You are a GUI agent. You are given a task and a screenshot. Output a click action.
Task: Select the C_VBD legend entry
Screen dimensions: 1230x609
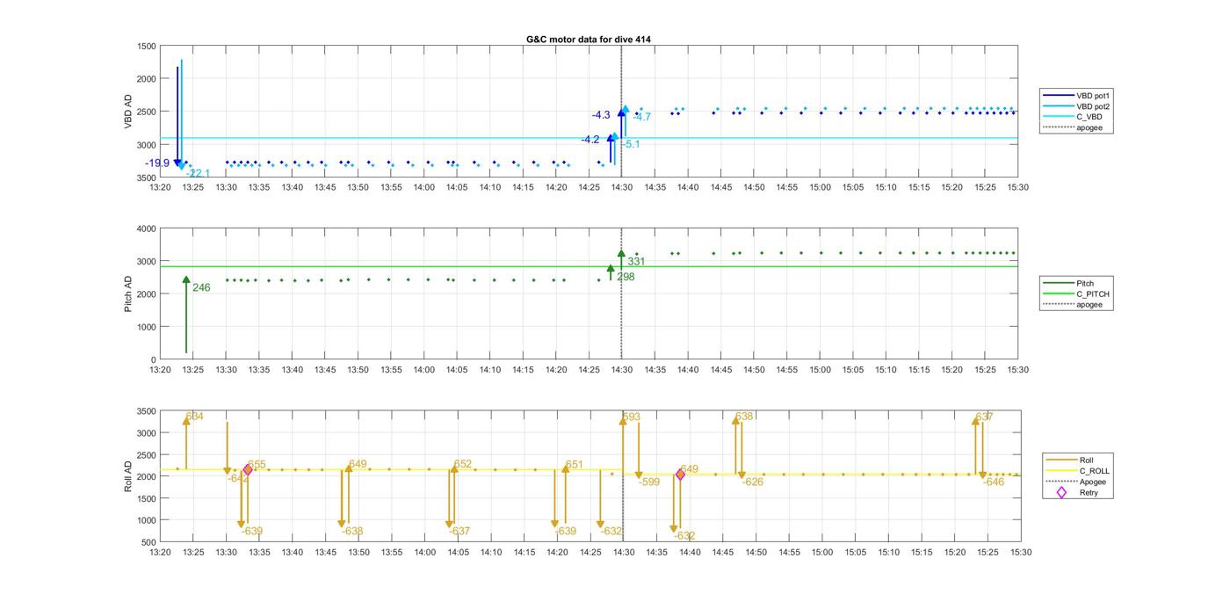(x=1073, y=117)
